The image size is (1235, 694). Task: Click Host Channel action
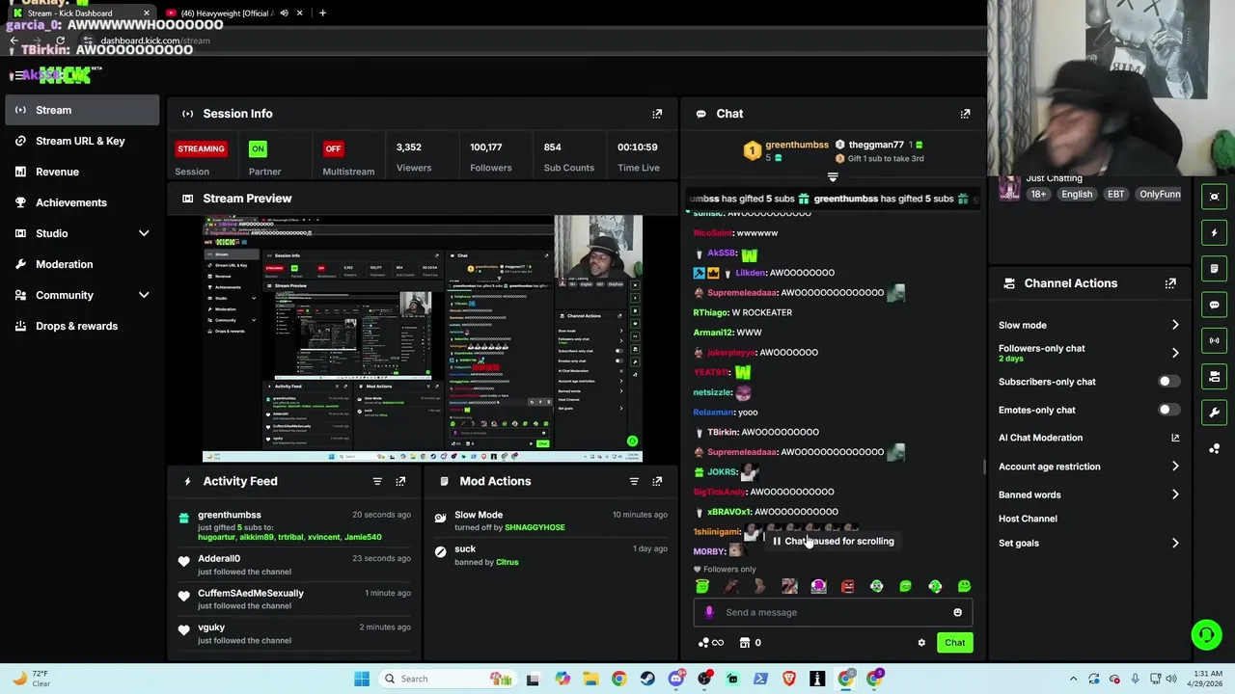pyautogui.click(x=1028, y=519)
